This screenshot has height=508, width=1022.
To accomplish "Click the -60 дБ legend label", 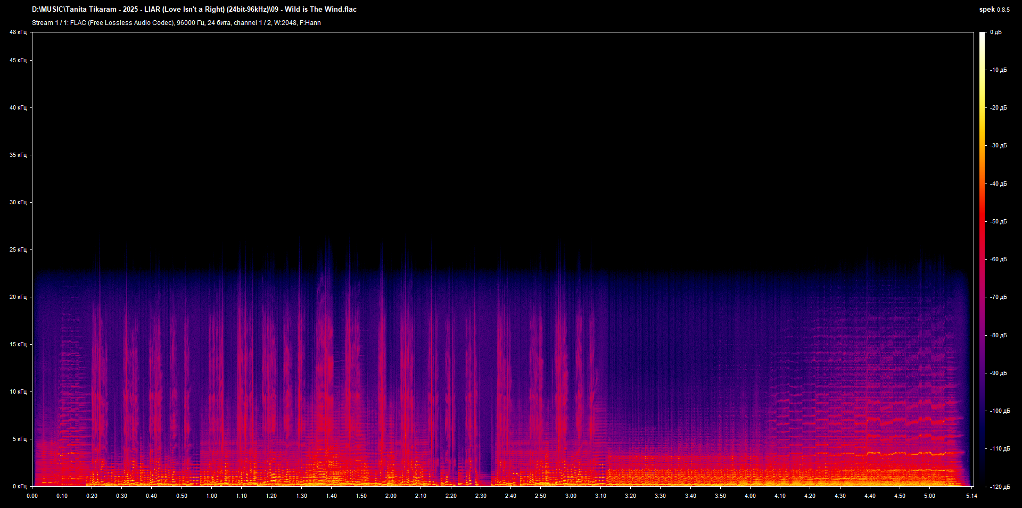I will 998,260.
